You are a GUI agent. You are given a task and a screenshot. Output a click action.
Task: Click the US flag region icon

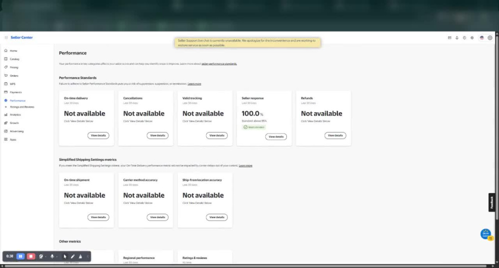tap(482, 38)
